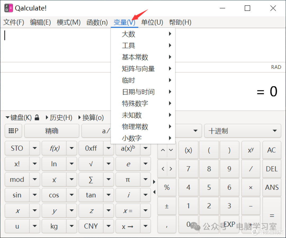
Task: Click the CNY currency button
Action: (x=91, y=226)
